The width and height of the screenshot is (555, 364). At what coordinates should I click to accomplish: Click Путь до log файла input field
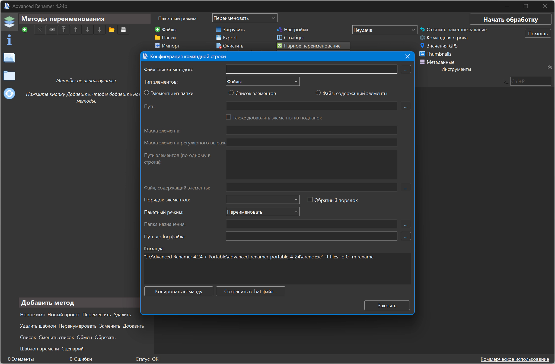click(311, 236)
